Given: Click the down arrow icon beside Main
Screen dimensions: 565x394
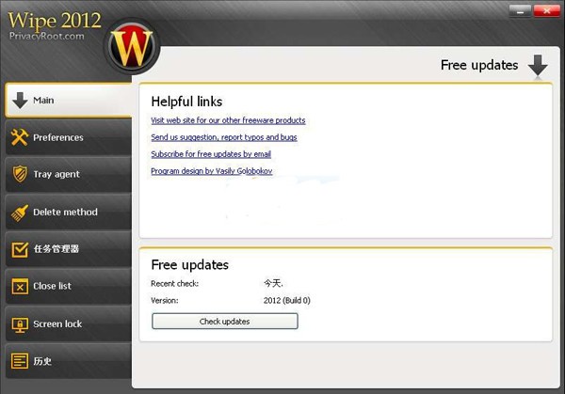Looking at the screenshot, I should pyautogui.click(x=19, y=101).
